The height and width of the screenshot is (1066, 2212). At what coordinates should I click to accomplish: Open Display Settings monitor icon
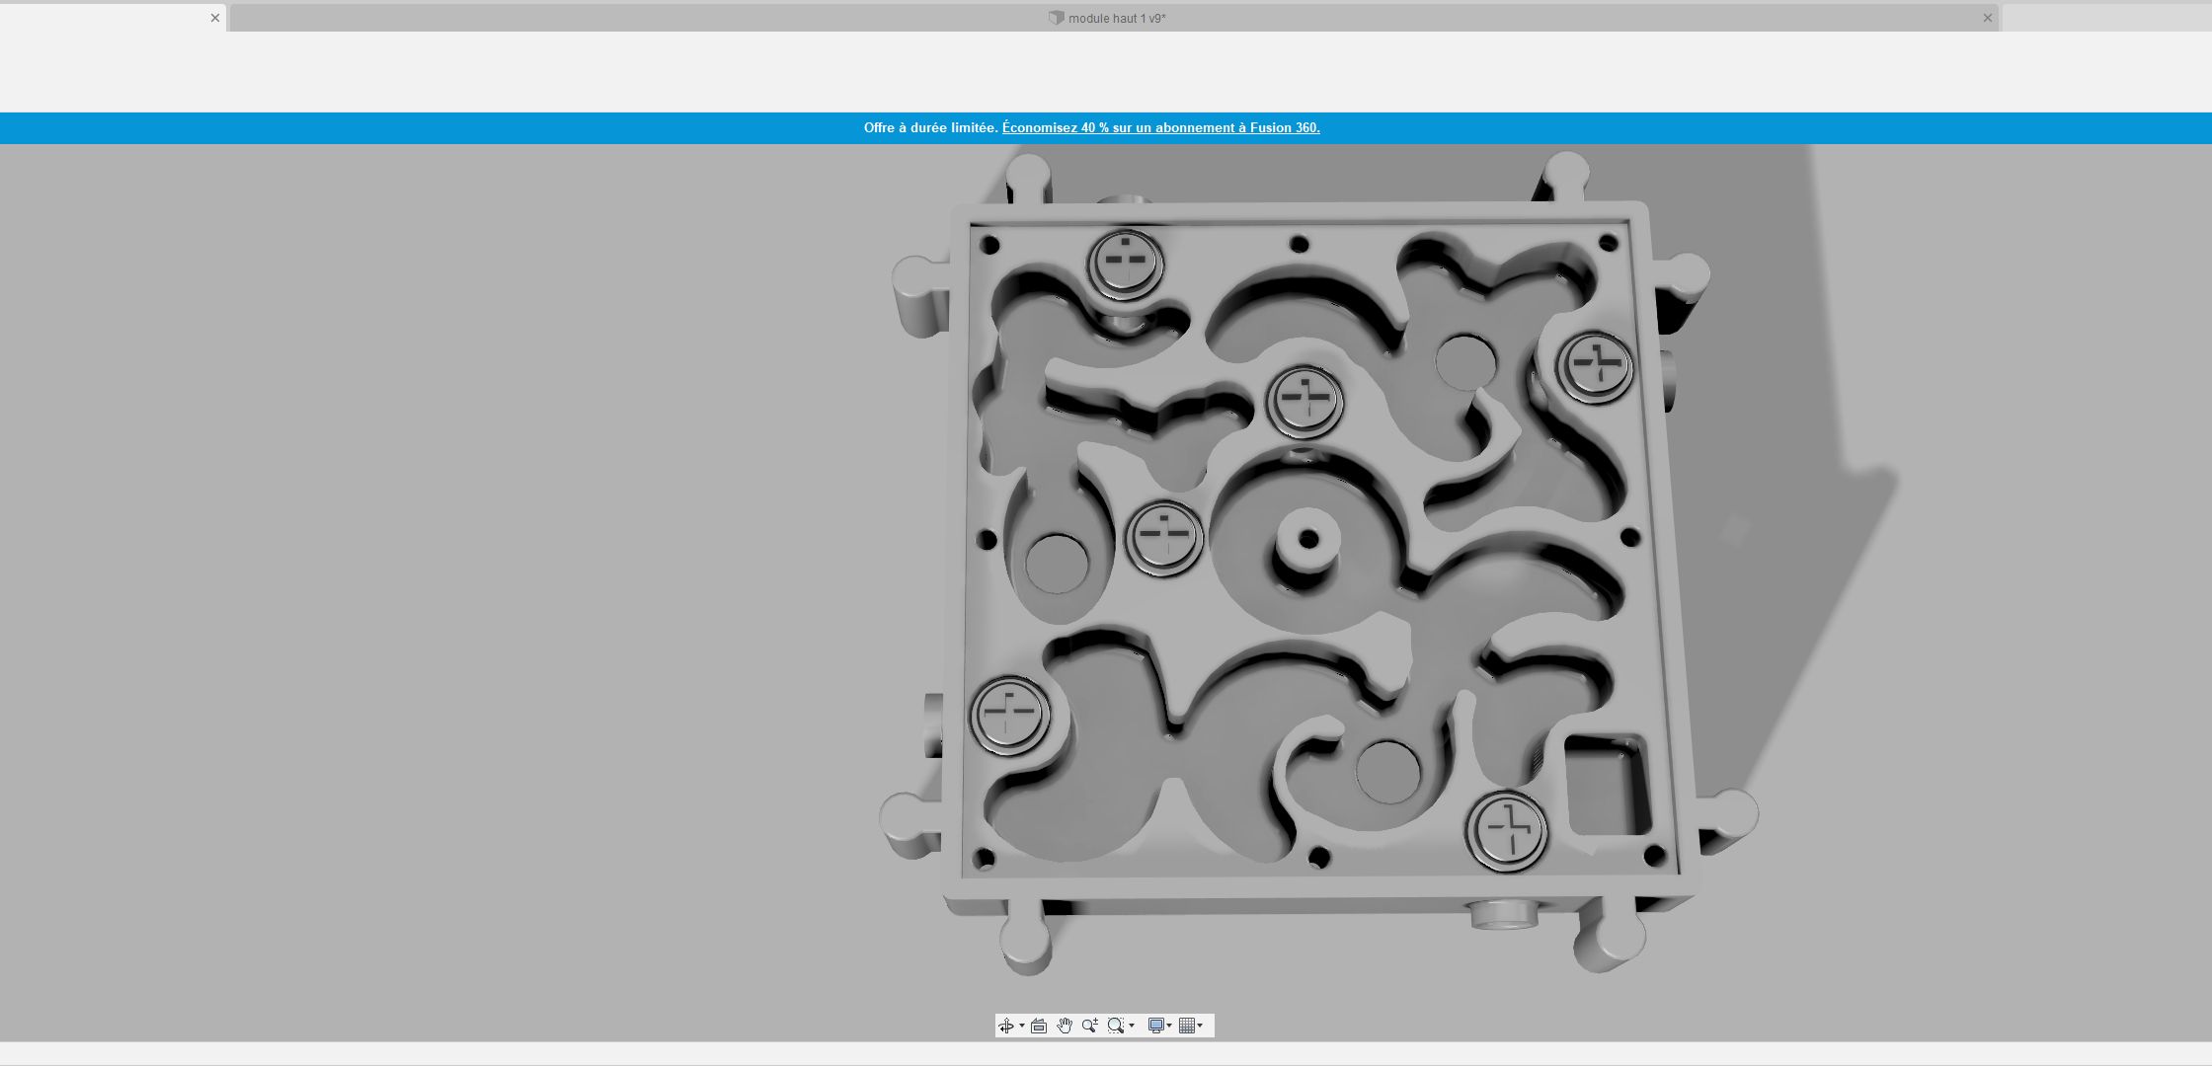[1156, 1026]
